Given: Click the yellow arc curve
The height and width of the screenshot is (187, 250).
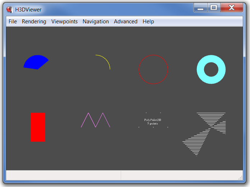Looking at the screenshot, I should tap(107, 60).
